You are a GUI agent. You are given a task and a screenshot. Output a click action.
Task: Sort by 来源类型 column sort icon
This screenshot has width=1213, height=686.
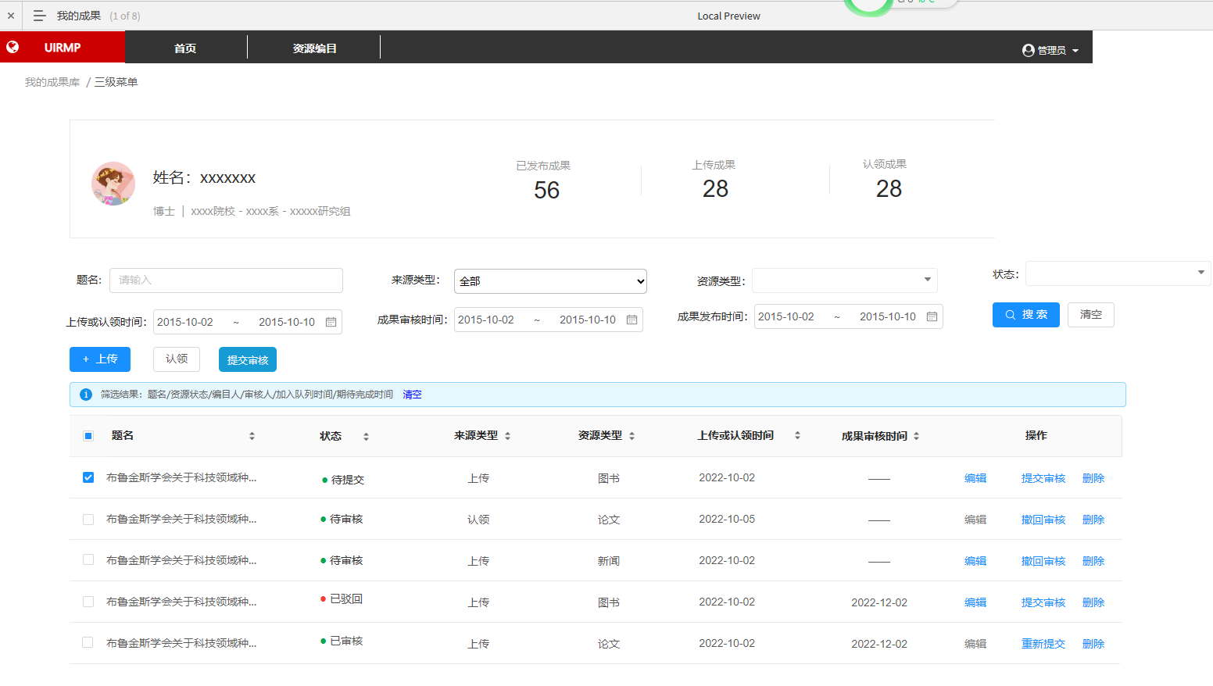[x=507, y=436]
